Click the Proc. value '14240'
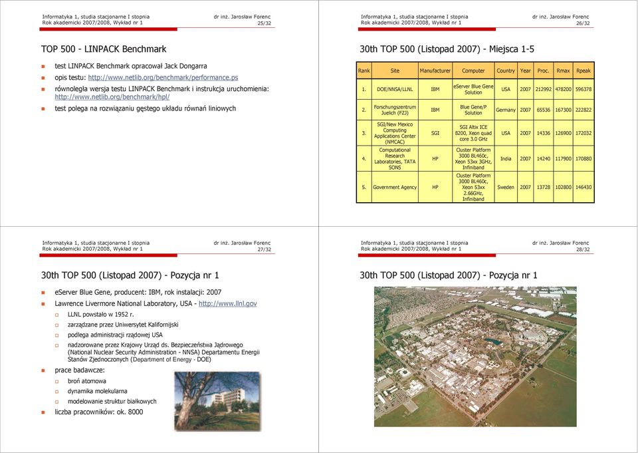 (543, 158)
